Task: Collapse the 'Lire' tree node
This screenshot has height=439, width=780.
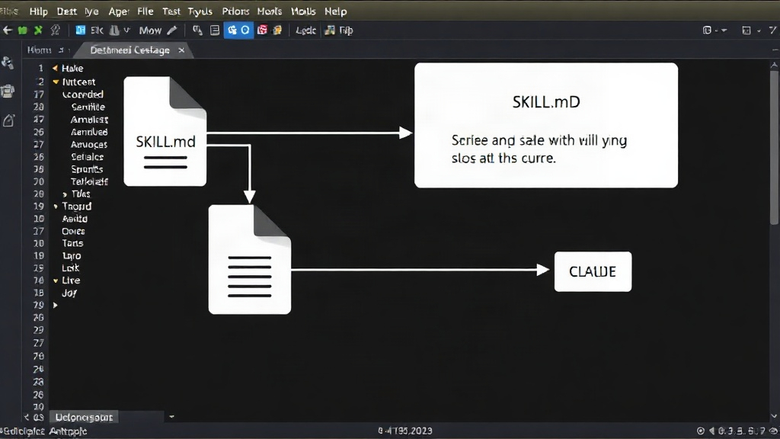Action: 56,280
